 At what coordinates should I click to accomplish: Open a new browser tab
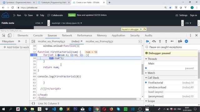tap(109, 2)
